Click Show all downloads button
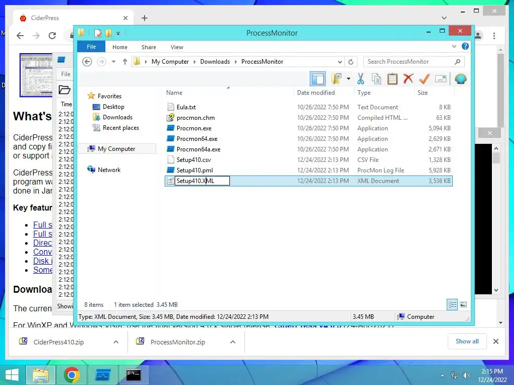The width and height of the screenshot is (514, 385). [467, 341]
